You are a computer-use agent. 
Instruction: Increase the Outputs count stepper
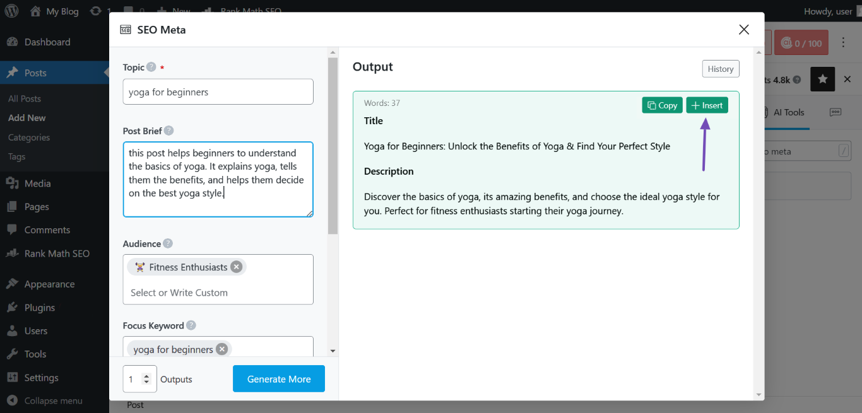tap(146, 376)
